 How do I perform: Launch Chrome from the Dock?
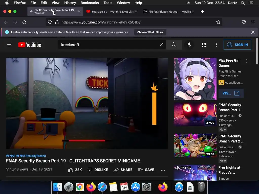tap(80, 187)
